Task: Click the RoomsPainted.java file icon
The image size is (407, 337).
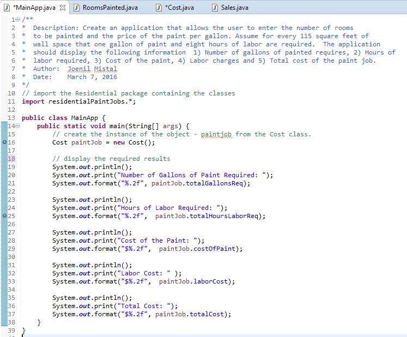Action: [x=77, y=8]
